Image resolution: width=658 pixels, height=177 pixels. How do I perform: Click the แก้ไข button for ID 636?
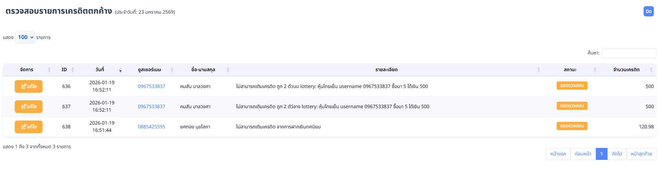pyautogui.click(x=29, y=86)
